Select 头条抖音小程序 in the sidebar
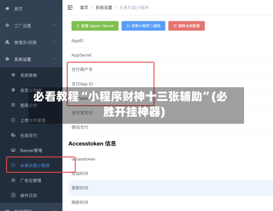The height and width of the screenshot is (211, 273). pyautogui.click(x=35, y=166)
